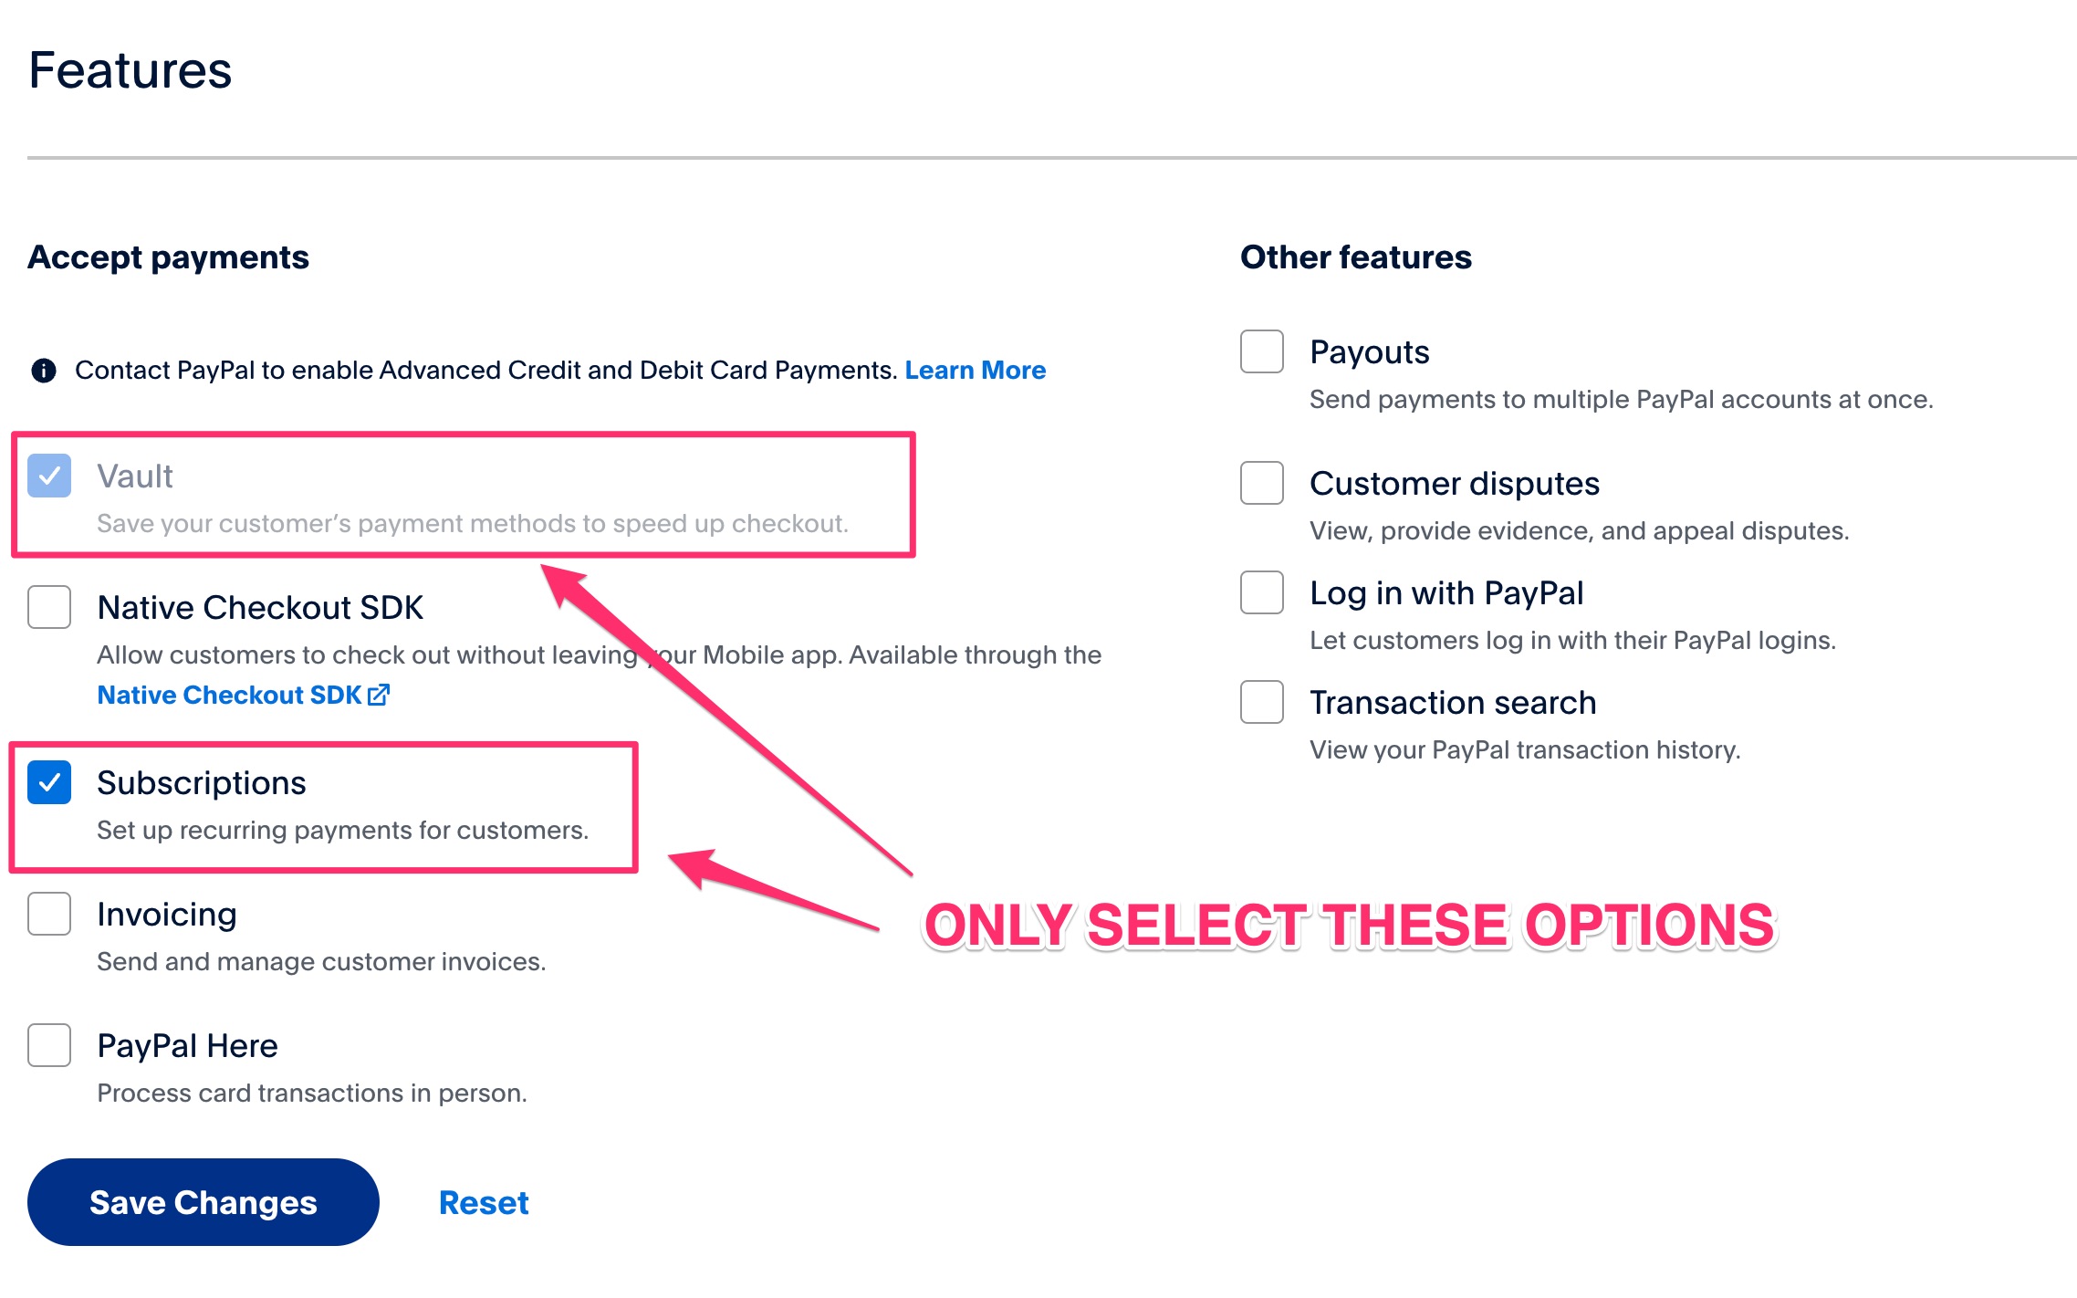Click the external-link icon next to Native Checkout SDK

click(378, 694)
